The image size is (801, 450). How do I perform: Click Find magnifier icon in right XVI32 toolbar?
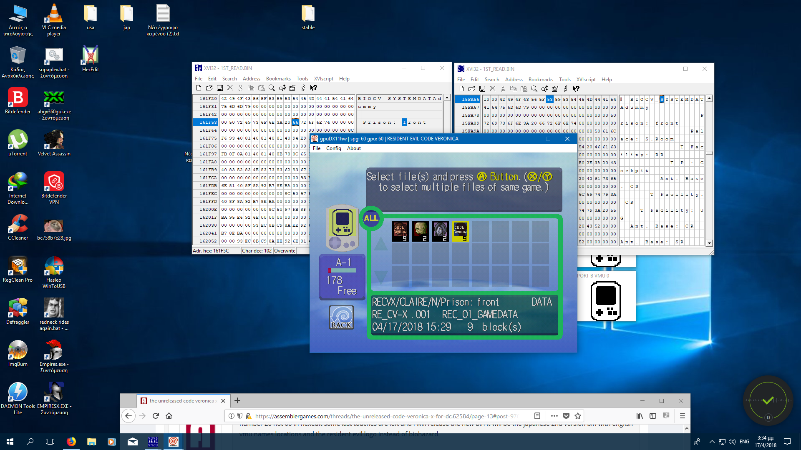click(534, 89)
